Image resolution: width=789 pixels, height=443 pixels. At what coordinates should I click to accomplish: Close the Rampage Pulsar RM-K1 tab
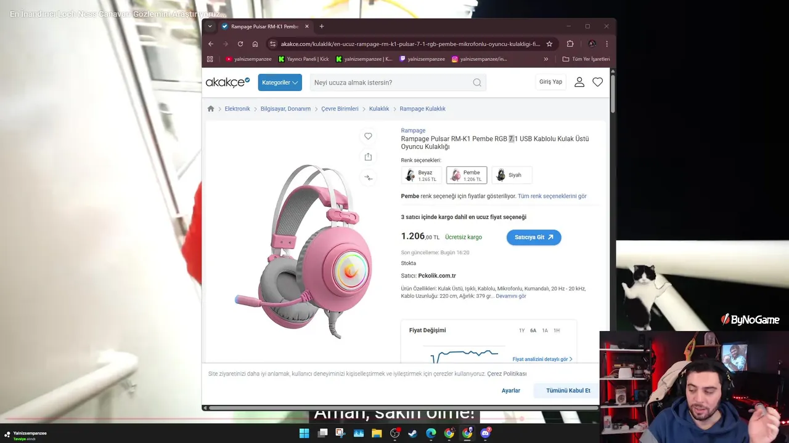point(306,26)
